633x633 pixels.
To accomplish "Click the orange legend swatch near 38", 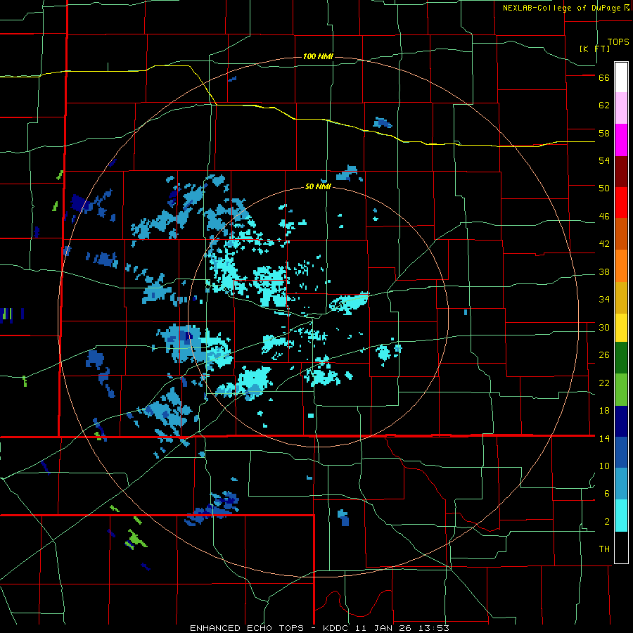I will [x=621, y=266].
